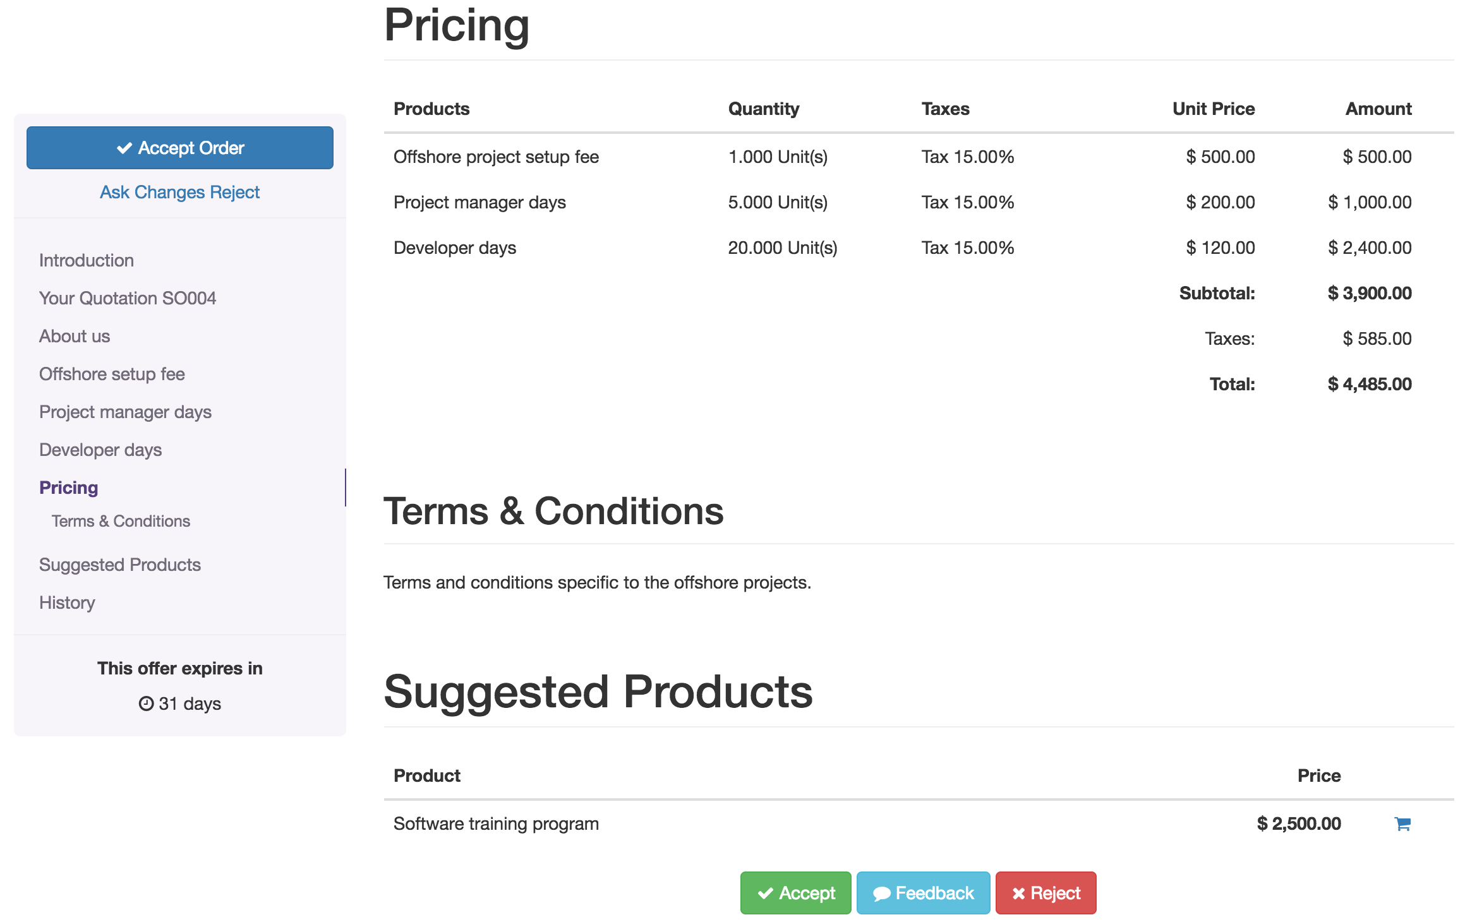Image resolution: width=1477 pixels, height=922 pixels.
Task: Click the Reject link in the sidebar
Action: pos(235,192)
